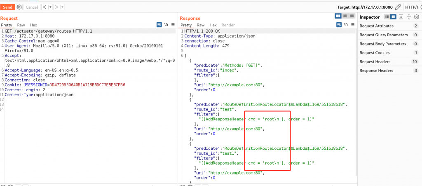Viewport: 422px width, 186px height.
Task: Expand Request Headers section
Action: [x=389, y=61]
